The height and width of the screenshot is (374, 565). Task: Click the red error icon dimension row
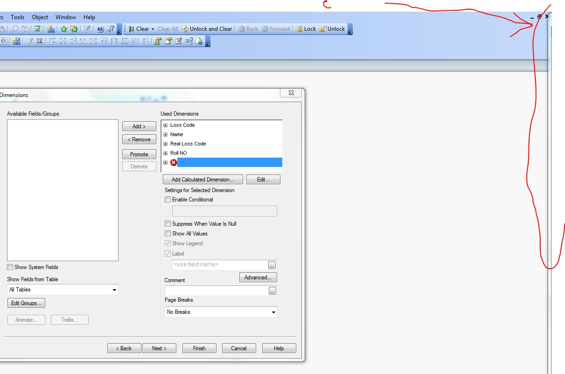point(174,162)
